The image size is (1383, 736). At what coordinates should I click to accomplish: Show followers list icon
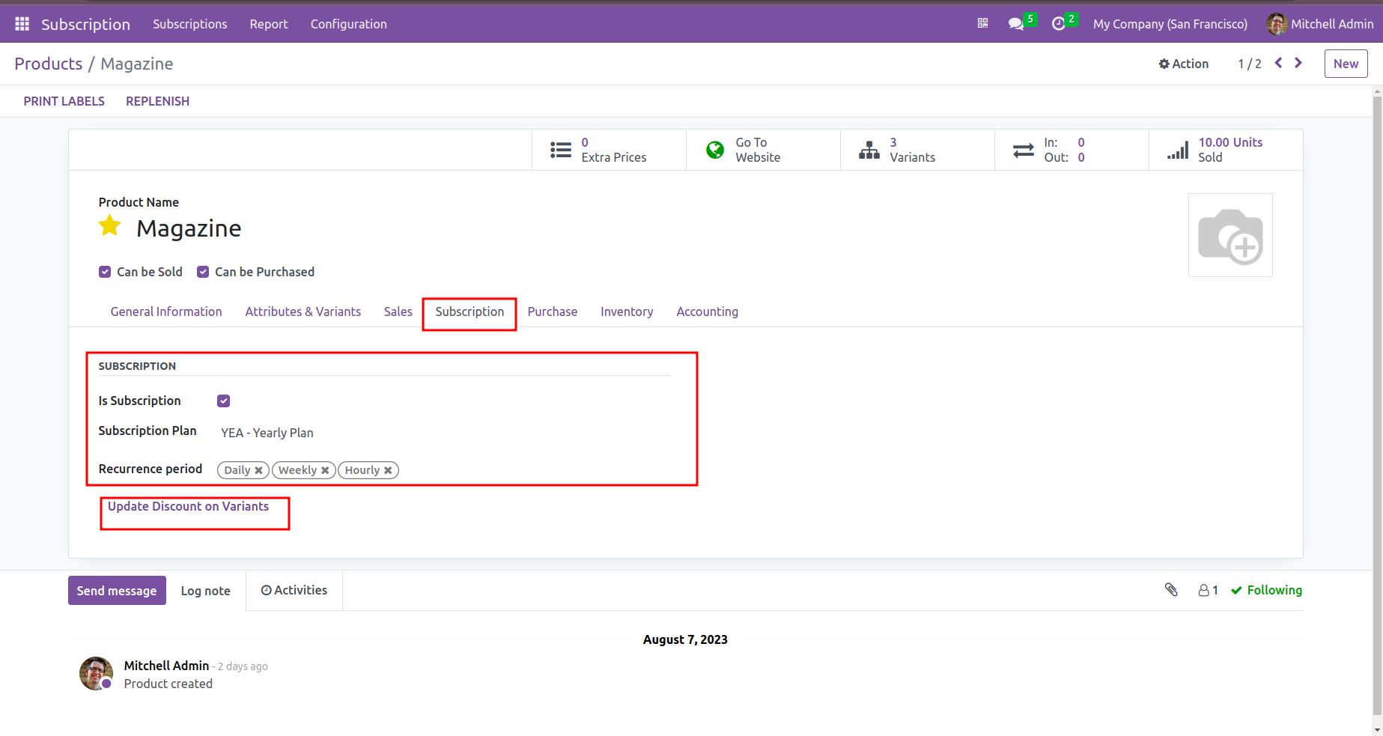click(1208, 590)
